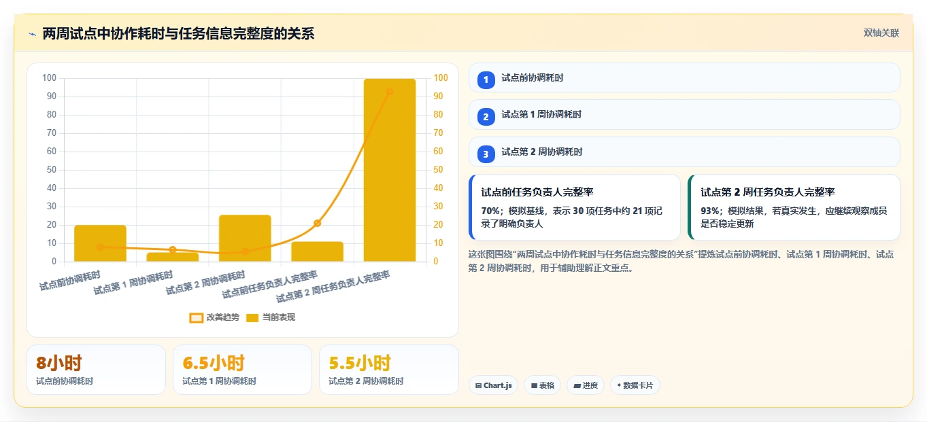The width and height of the screenshot is (927, 422).
Task: Open the 试点第 2 周任务负责人完整率 93% card
Action: (x=794, y=207)
